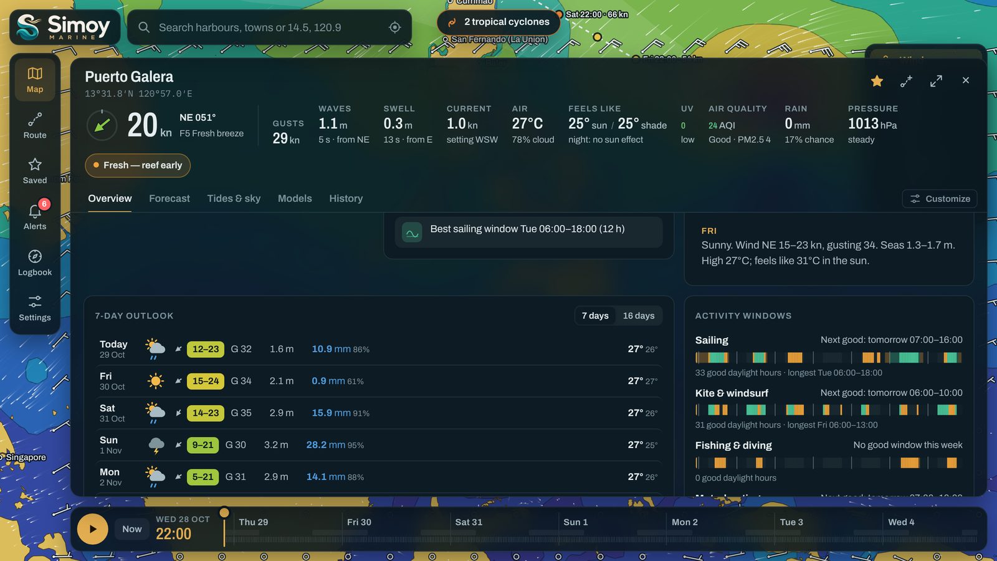Click Saturday's 14–23 wind badge

coord(205,413)
